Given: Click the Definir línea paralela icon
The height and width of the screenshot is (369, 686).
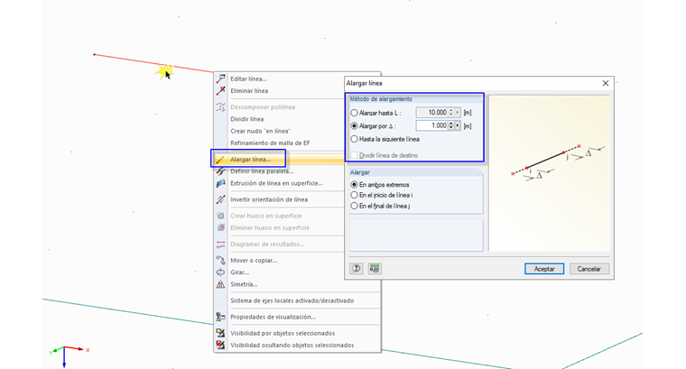Looking at the screenshot, I should [221, 171].
